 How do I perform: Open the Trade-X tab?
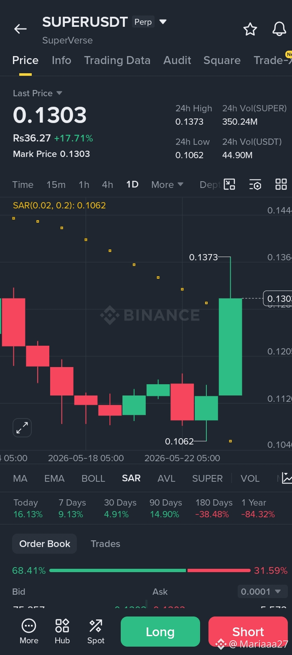click(272, 60)
